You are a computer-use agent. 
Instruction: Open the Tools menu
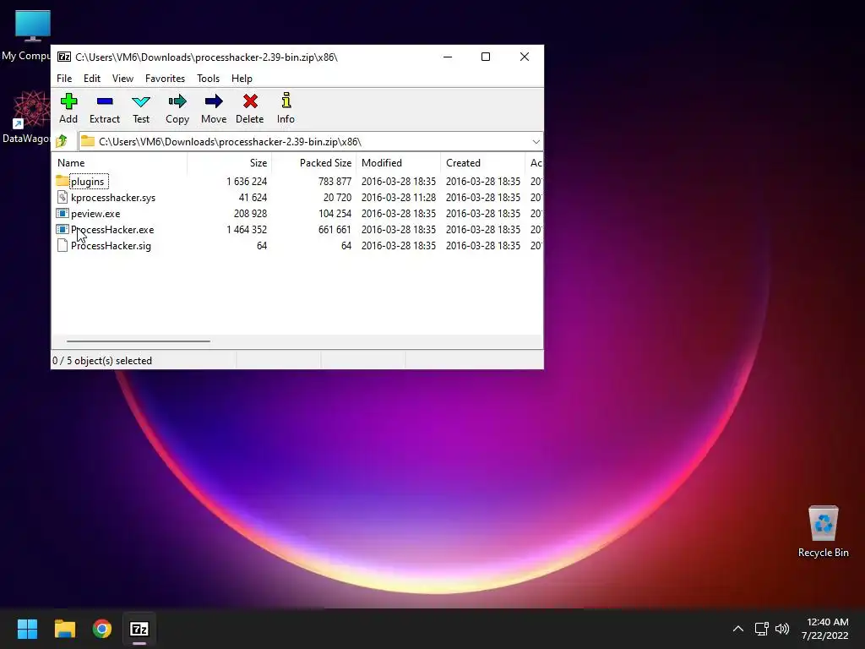tap(208, 79)
